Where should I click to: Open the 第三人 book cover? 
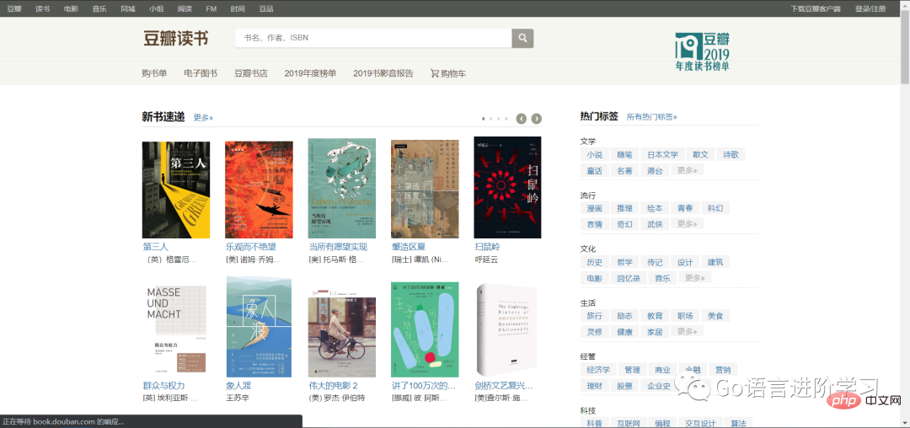[176, 190]
